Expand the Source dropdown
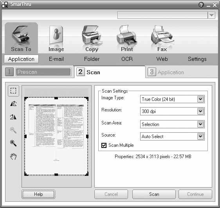220x208 pixels. [x=200, y=136]
